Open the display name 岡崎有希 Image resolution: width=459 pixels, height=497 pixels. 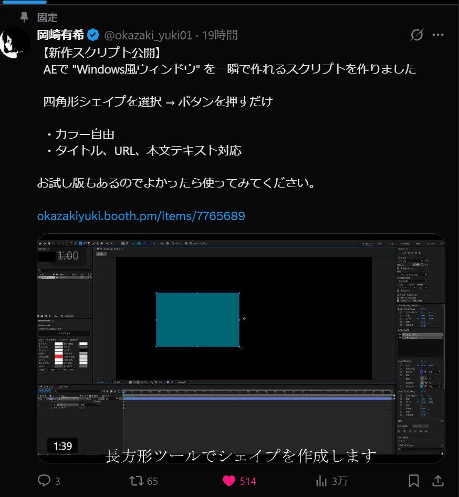coord(60,35)
